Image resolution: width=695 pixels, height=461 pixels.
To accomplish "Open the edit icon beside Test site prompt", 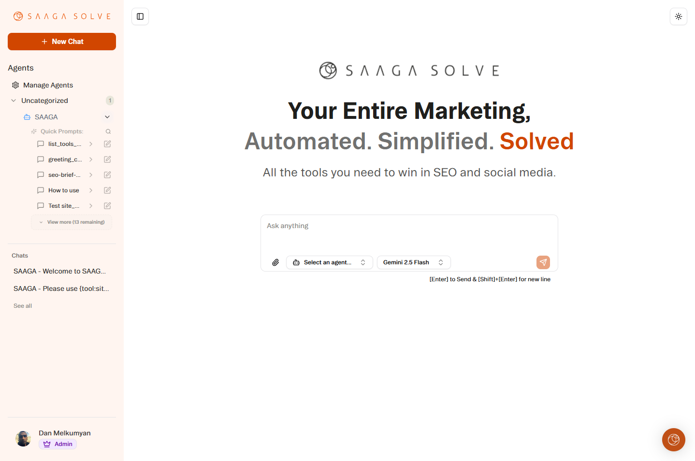I will (107, 205).
